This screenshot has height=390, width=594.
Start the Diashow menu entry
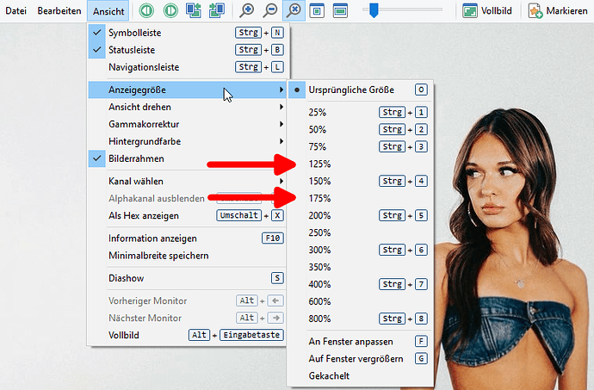(187, 278)
